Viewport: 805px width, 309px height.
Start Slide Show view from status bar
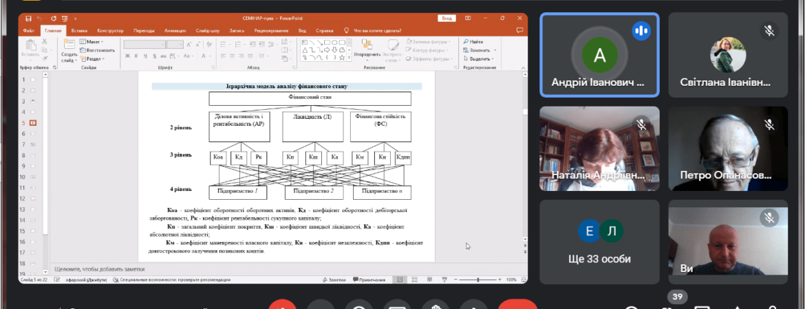tap(444, 279)
